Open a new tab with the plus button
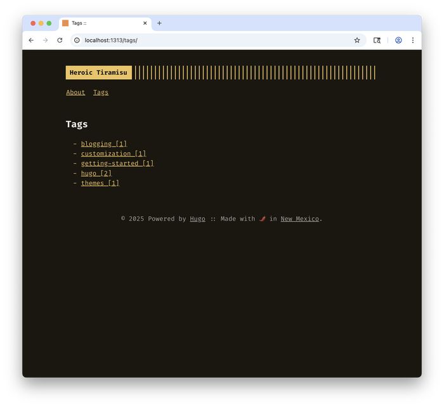444x407 pixels. click(x=159, y=23)
